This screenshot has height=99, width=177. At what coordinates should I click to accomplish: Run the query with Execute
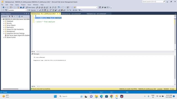[32, 10]
